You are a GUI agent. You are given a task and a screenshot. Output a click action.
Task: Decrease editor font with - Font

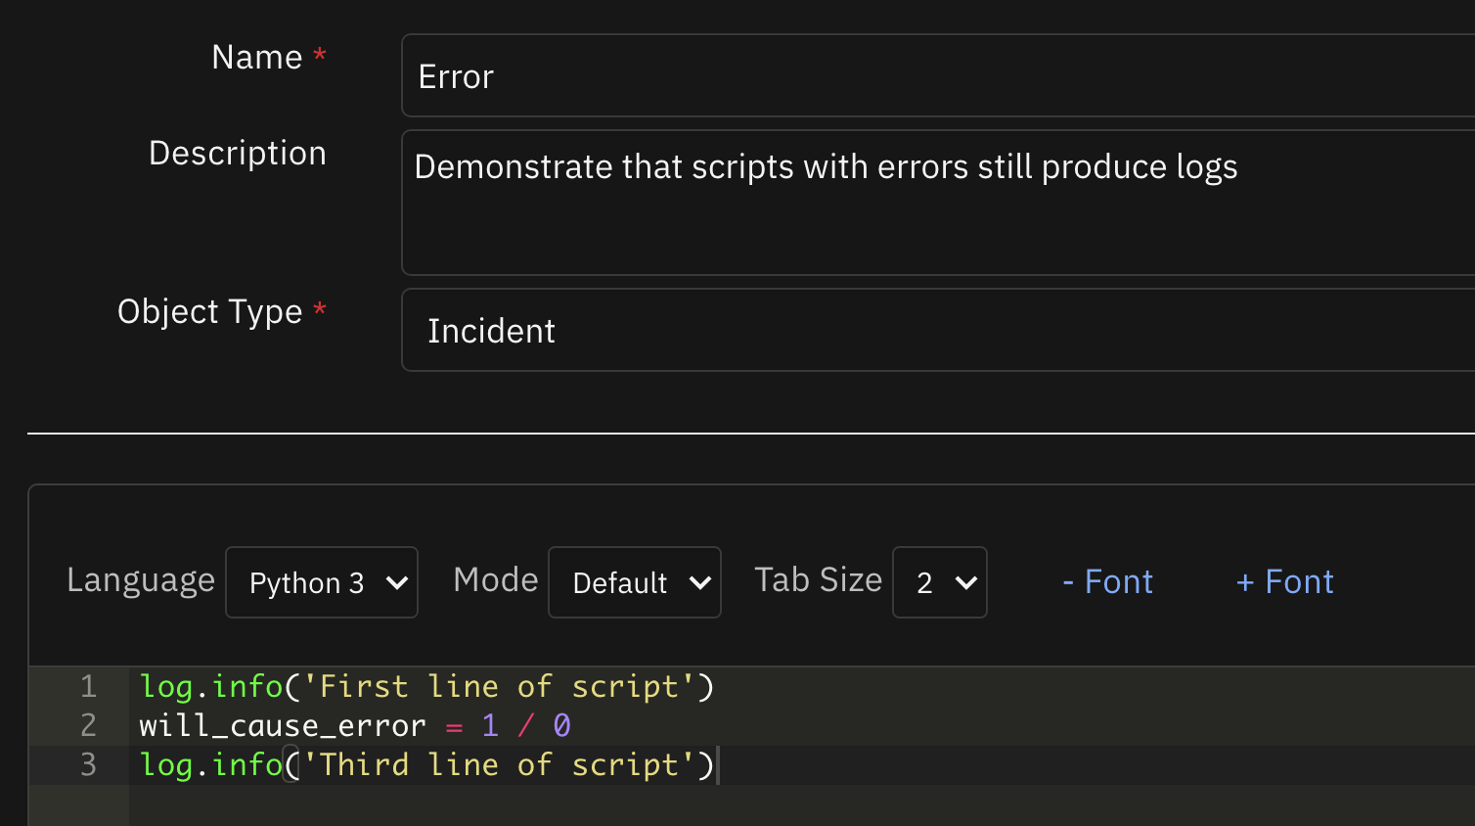coord(1107,582)
